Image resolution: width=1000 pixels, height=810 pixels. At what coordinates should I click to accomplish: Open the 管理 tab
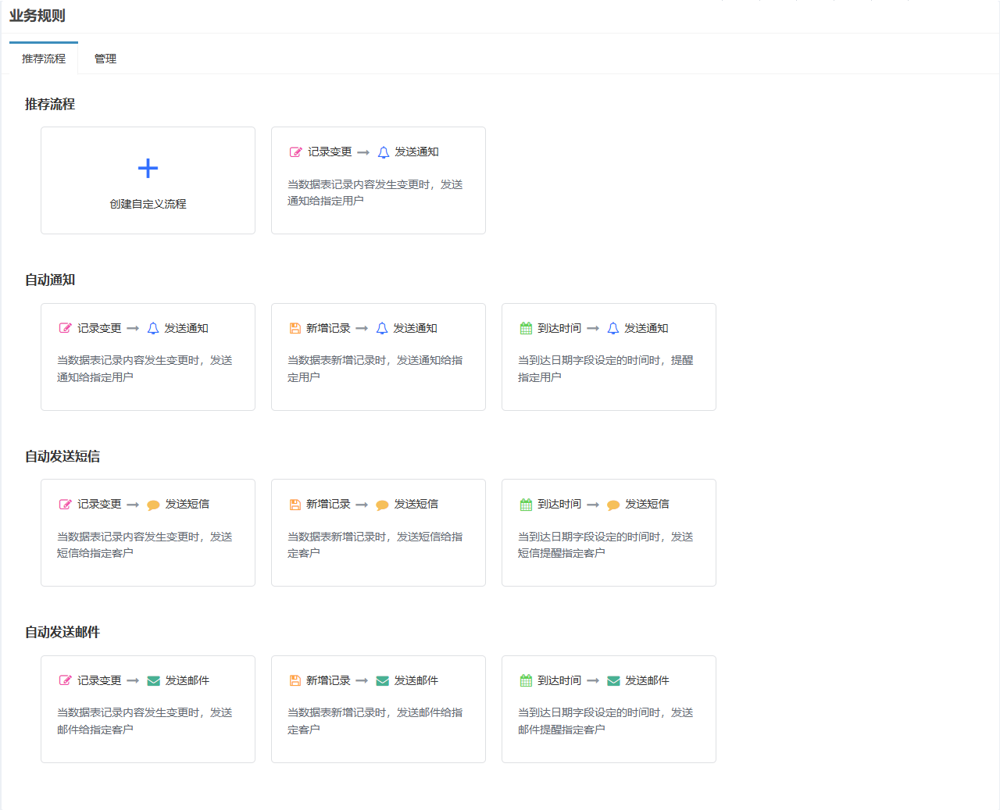pyautogui.click(x=105, y=59)
